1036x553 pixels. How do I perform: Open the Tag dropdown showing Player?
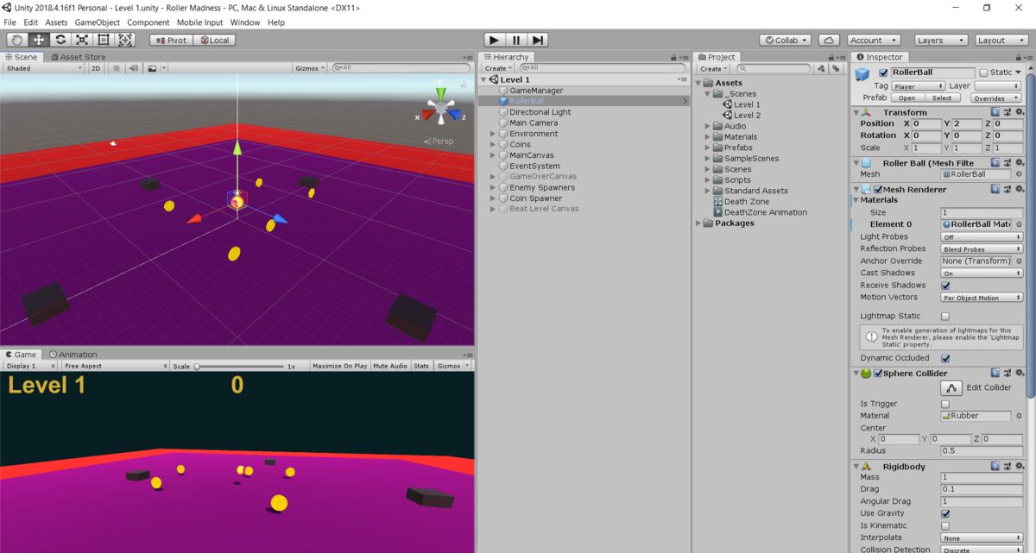coord(919,86)
